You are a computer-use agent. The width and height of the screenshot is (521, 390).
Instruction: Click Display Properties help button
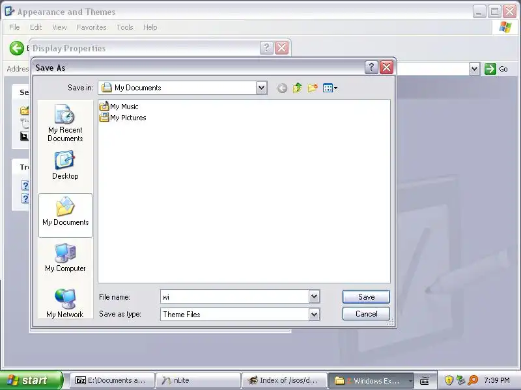266,47
